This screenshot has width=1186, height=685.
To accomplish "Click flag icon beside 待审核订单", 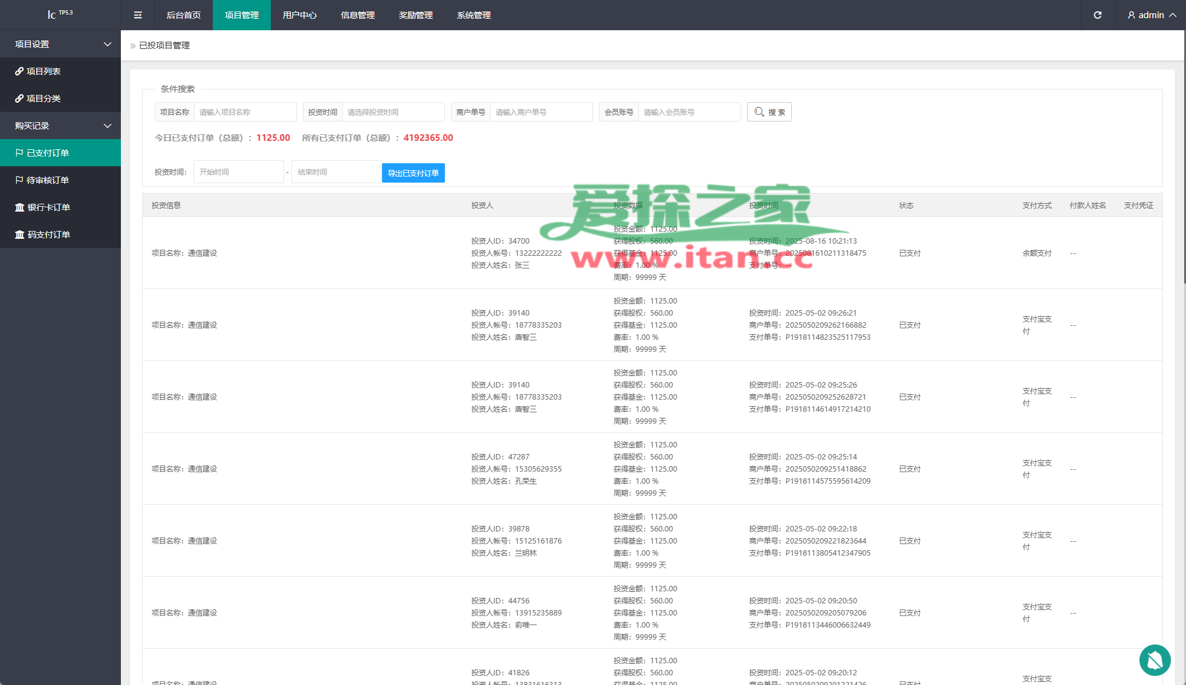I will [x=19, y=180].
